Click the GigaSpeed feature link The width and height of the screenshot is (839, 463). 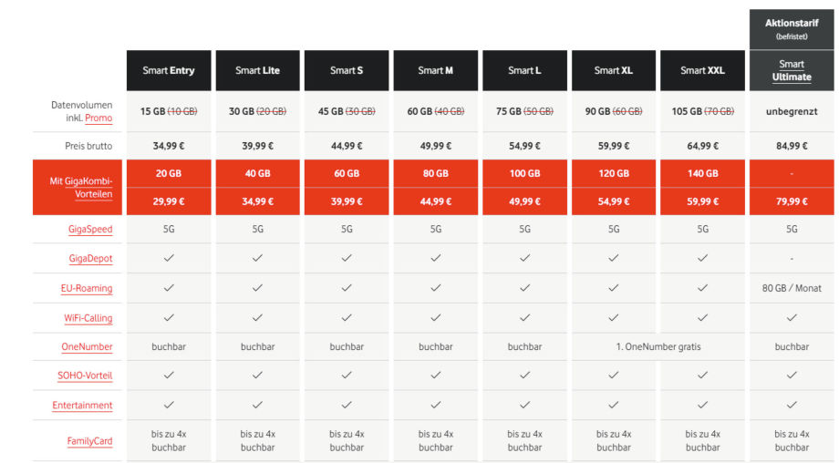point(90,229)
